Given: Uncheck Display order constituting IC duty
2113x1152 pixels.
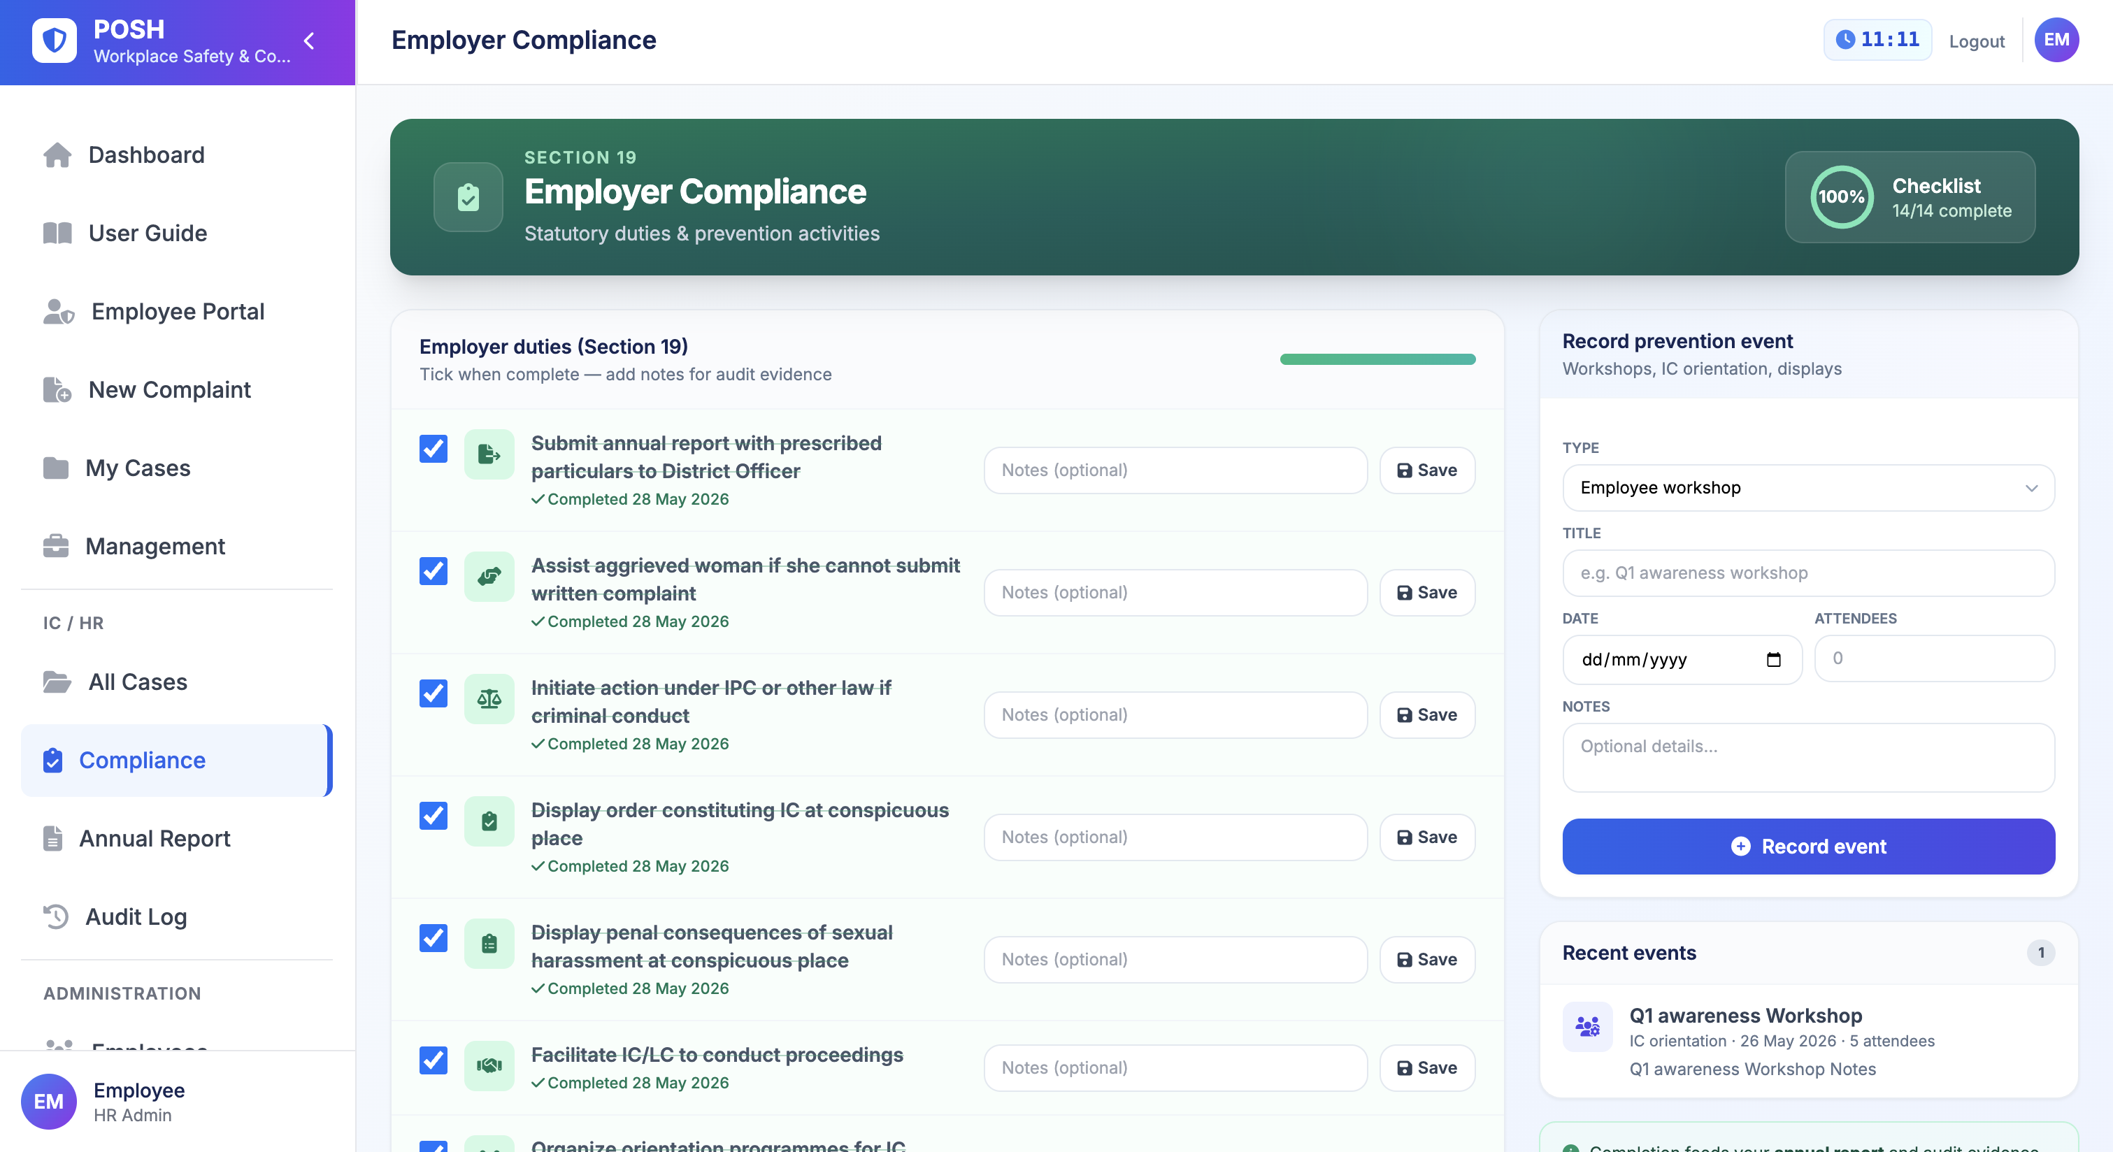Looking at the screenshot, I should tap(433, 815).
